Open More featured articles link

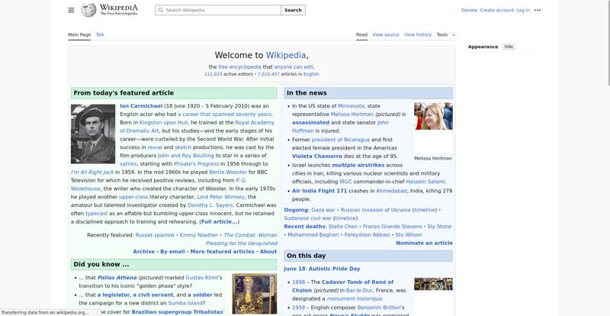coord(222,252)
